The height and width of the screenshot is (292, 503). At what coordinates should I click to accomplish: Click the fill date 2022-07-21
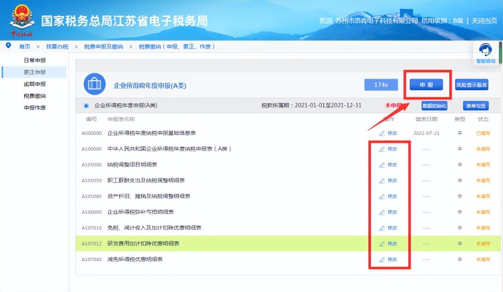(x=426, y=133)
